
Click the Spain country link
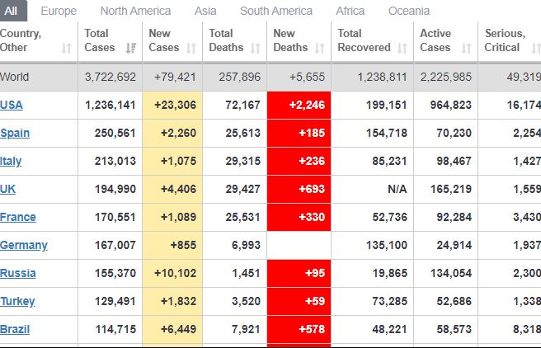pos(16,133)
